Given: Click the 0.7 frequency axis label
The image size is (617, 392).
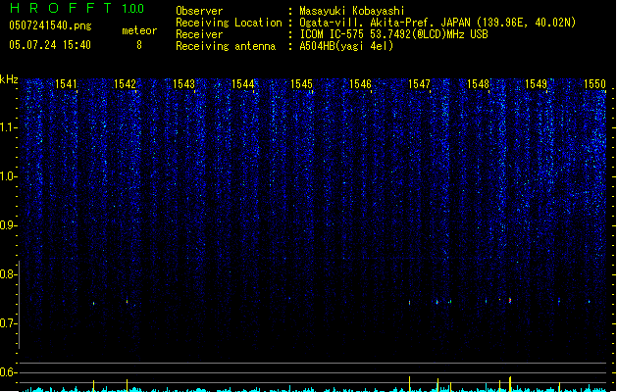Looking at the screenshot, I should [x=8, y=323].
